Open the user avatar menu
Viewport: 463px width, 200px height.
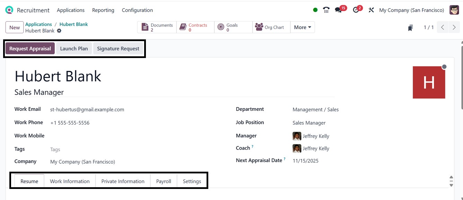(x=454, y=10)
